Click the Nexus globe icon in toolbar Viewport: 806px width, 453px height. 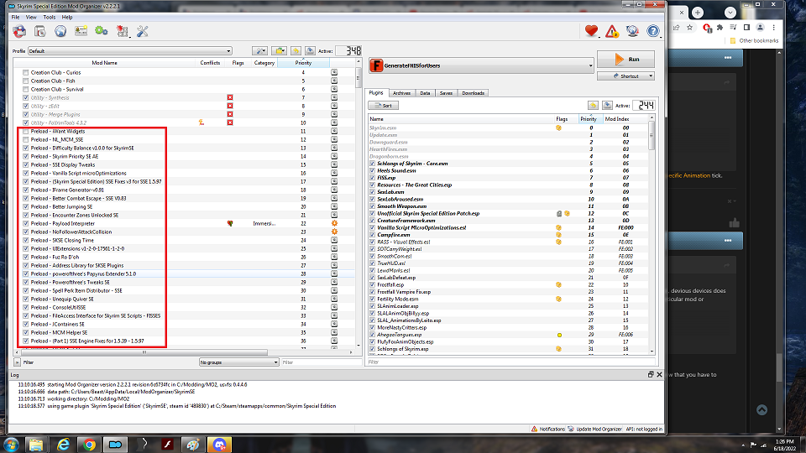pyautogui.click(x=60, y=31)
